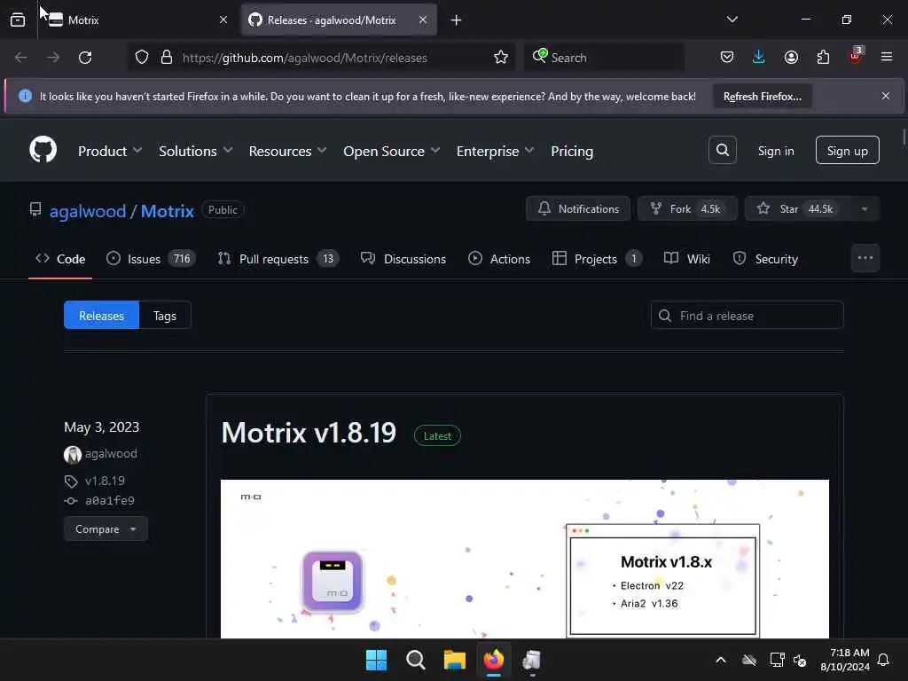Switch to the Pull requests tab

278,259
